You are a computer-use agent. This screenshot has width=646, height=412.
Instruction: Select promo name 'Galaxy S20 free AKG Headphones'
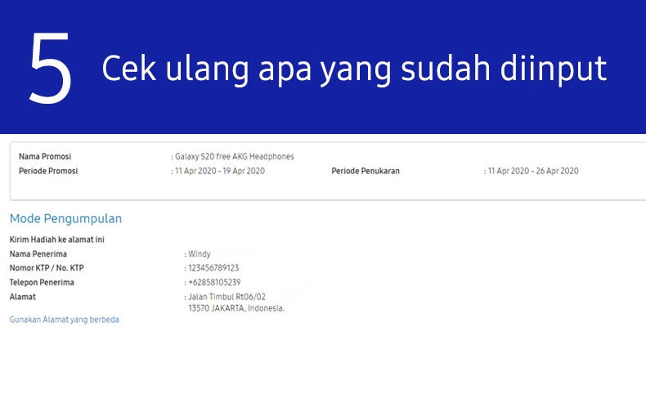(x=235, y=157)
